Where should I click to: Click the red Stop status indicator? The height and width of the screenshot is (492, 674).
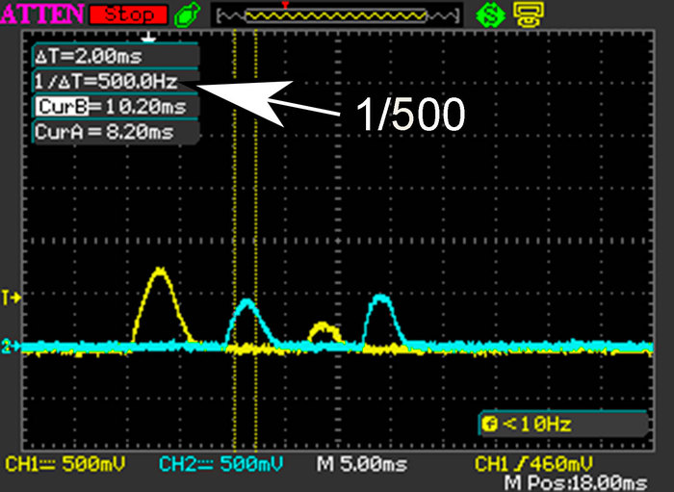click(x=128, y=13)
